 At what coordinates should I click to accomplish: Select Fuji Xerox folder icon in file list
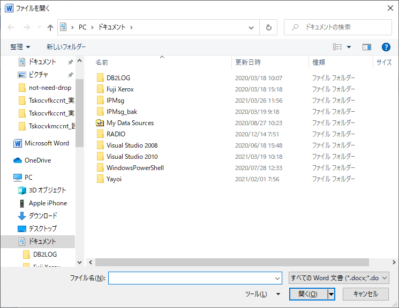(x=100, y=89)
